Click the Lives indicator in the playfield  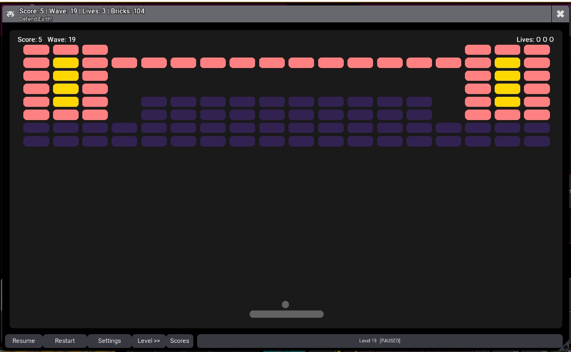(535, 40)
